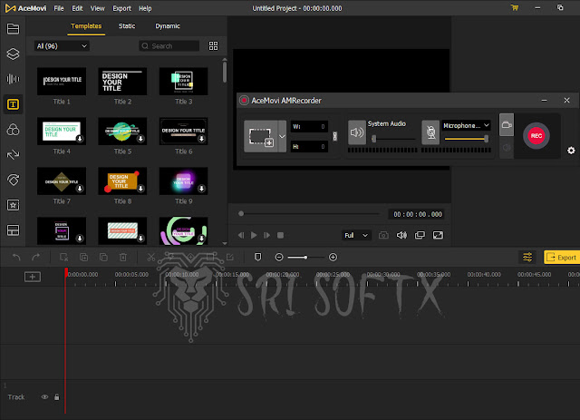Select the Templates tab
The height and width of the screenshot is (420, 580).
[86, 26]
